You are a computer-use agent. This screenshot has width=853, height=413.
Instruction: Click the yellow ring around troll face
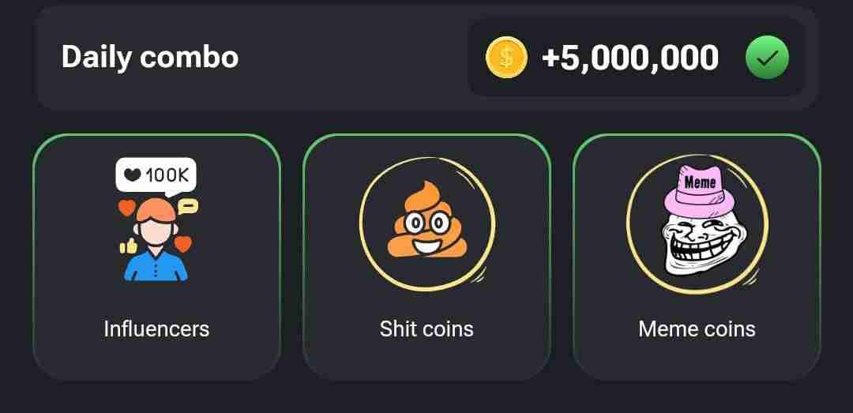pos(697,224)
